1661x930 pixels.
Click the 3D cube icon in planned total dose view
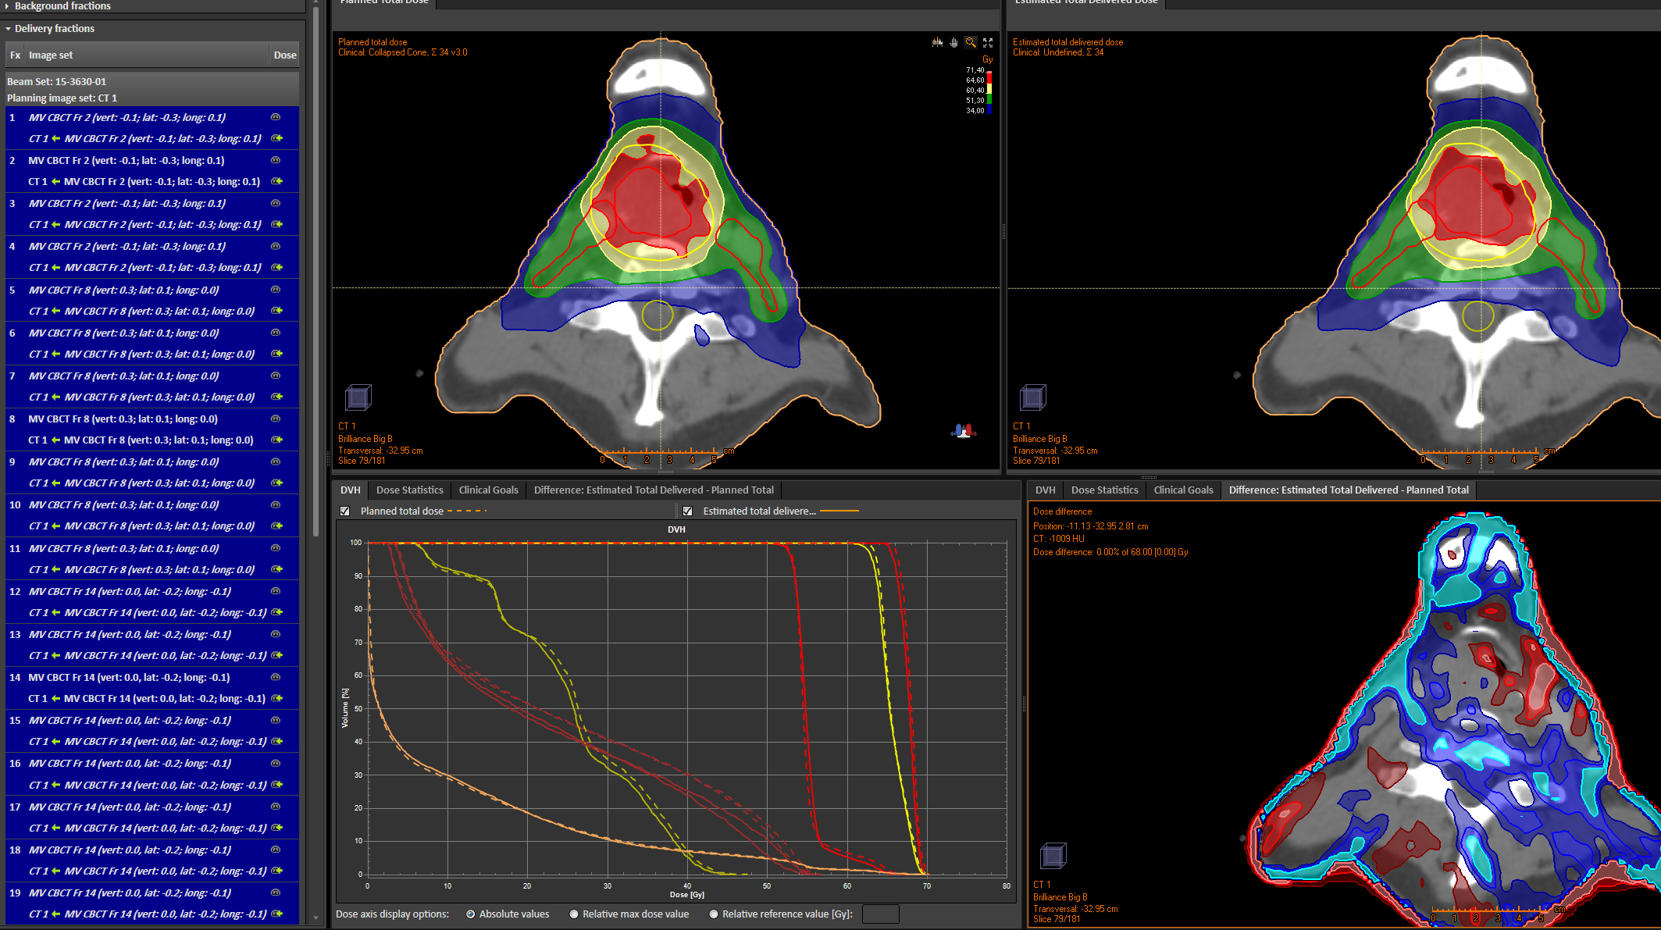(358, 397)
